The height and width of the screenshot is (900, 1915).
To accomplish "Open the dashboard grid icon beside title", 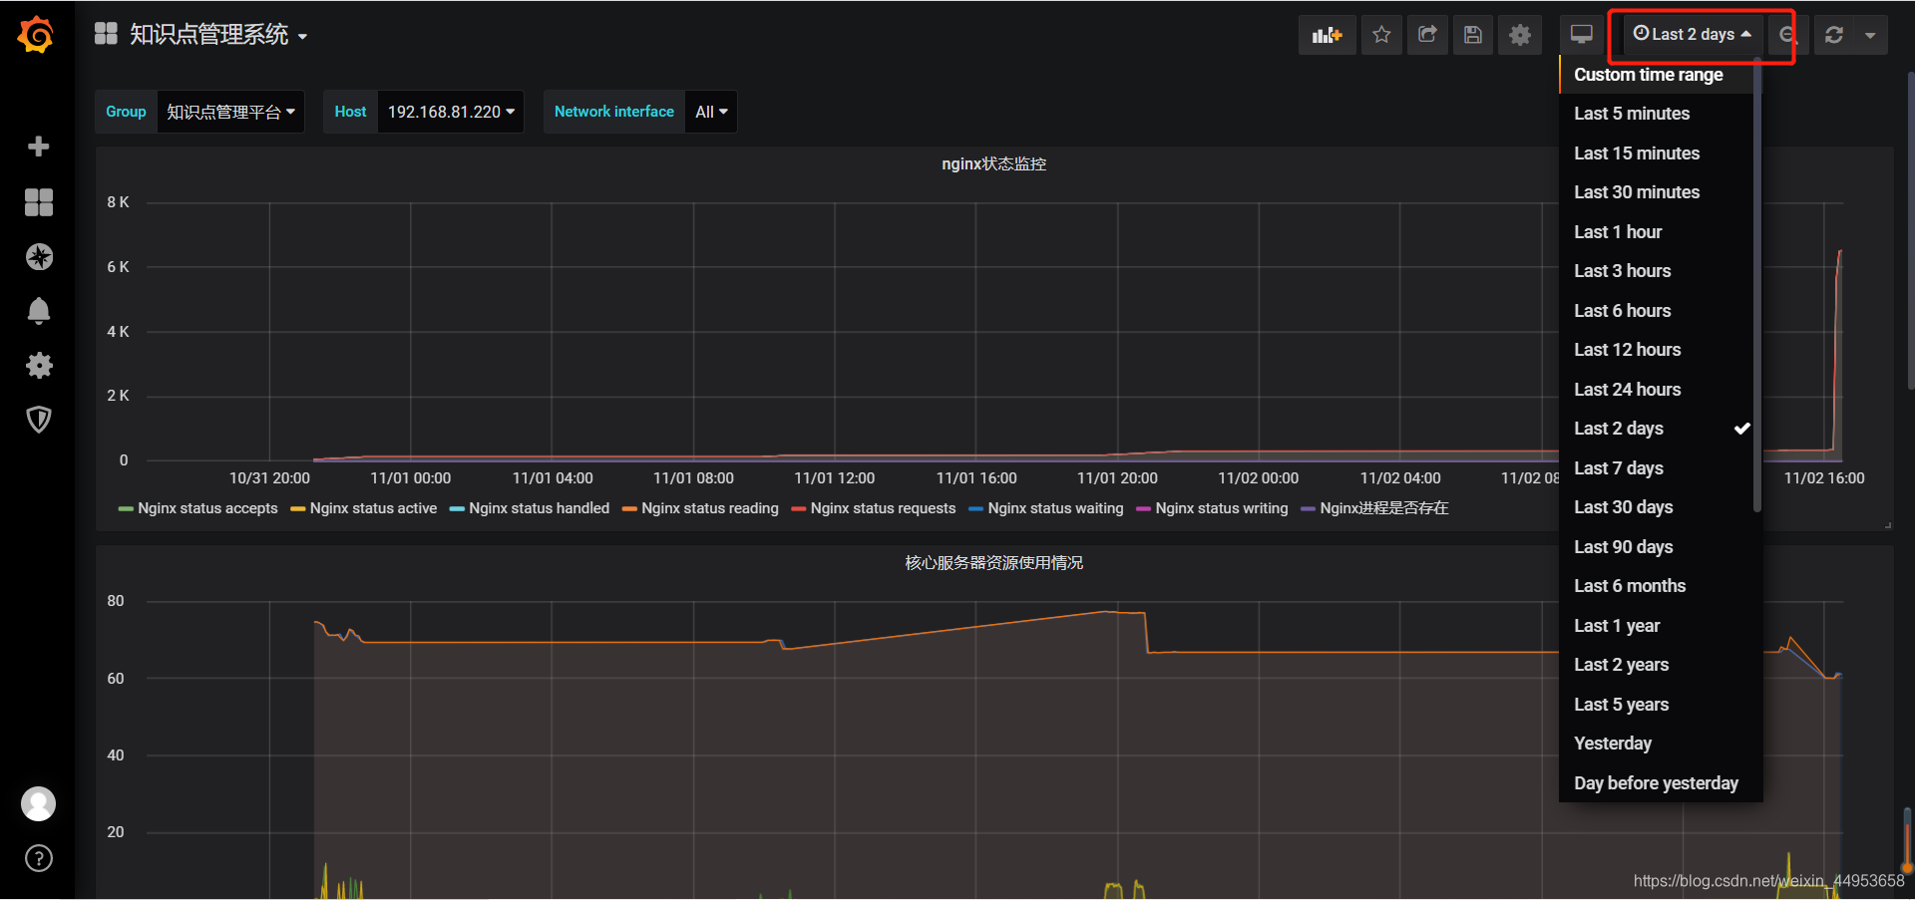I will [x=106, y=34].
